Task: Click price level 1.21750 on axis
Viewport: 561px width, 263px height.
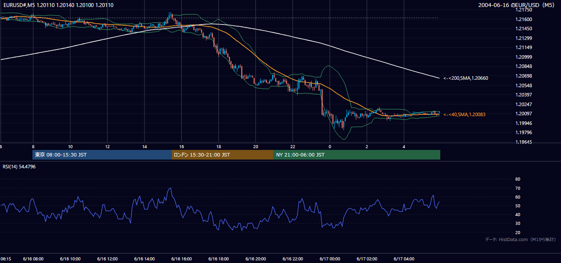Action: pos(524,10)
